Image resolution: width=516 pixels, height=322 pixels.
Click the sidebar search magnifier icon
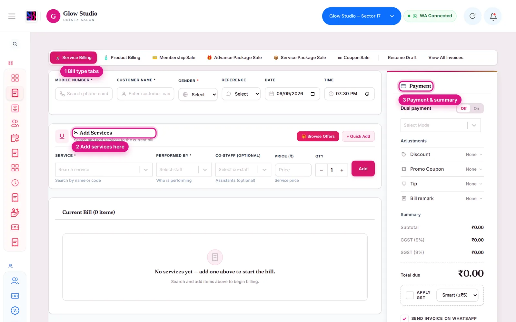point(15,44)
